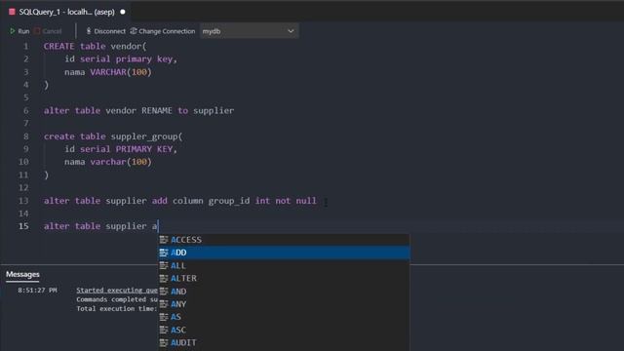Switch to the Messages panel tab
Viewport: 624px width, 351px height.
(22, 274)
